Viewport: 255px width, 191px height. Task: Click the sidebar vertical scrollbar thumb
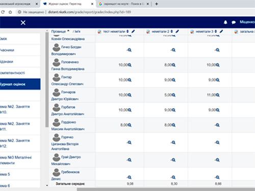tap(47, 80)
